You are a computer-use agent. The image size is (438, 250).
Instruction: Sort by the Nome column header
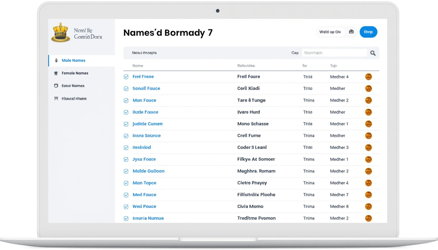[138, 66]
